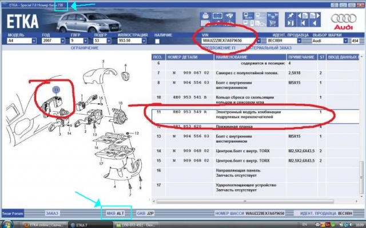Launch the ELSA icon
The image size is (366, 228).
(x=248, y=16)
